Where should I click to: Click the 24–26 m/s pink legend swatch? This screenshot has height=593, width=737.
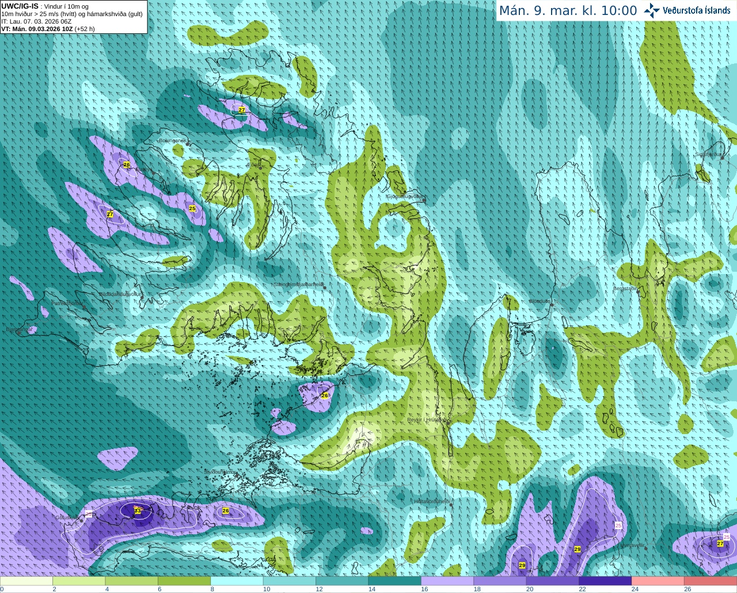(x=658, y=581)
